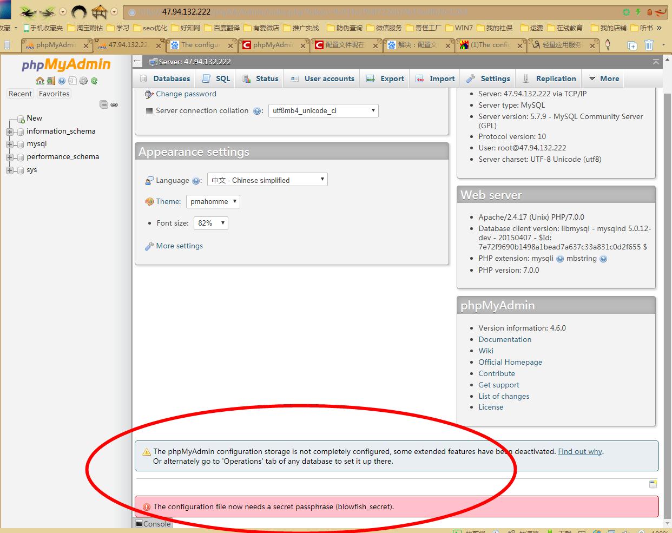This screenshot has height=533, width=672.
Task: Open the Theme dropdown
Action: click(213, 202)
